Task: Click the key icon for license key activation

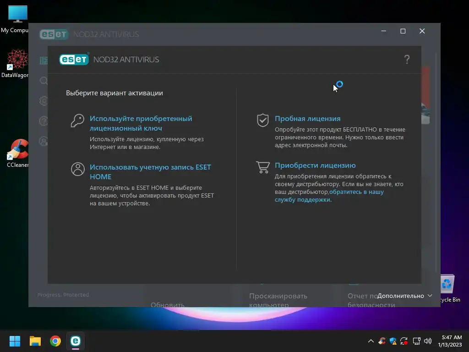Action: click(x=77, y=121)
